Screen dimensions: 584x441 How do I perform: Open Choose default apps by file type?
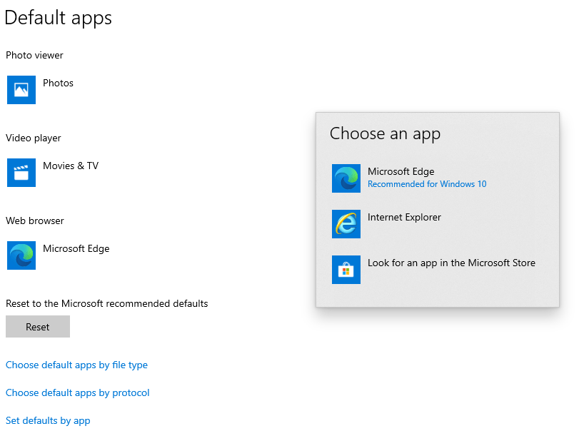76,365
